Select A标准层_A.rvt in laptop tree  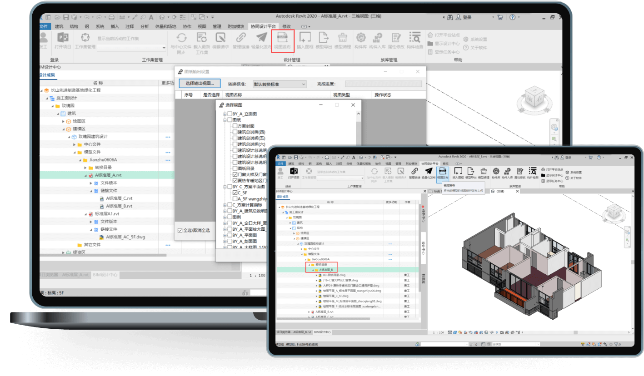click(108, 175)
